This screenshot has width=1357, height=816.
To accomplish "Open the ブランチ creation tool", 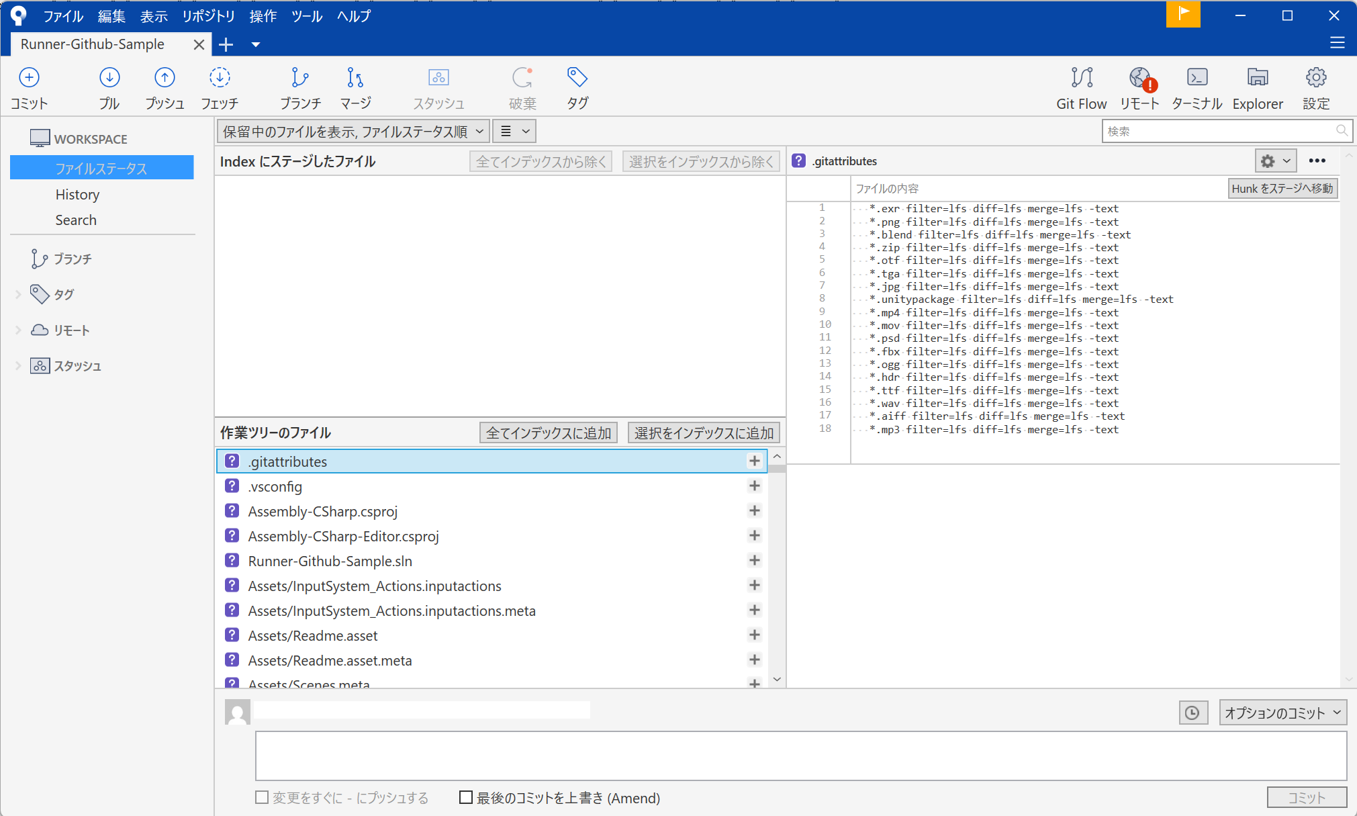I will pyautogui.click(x=300, y=87).
